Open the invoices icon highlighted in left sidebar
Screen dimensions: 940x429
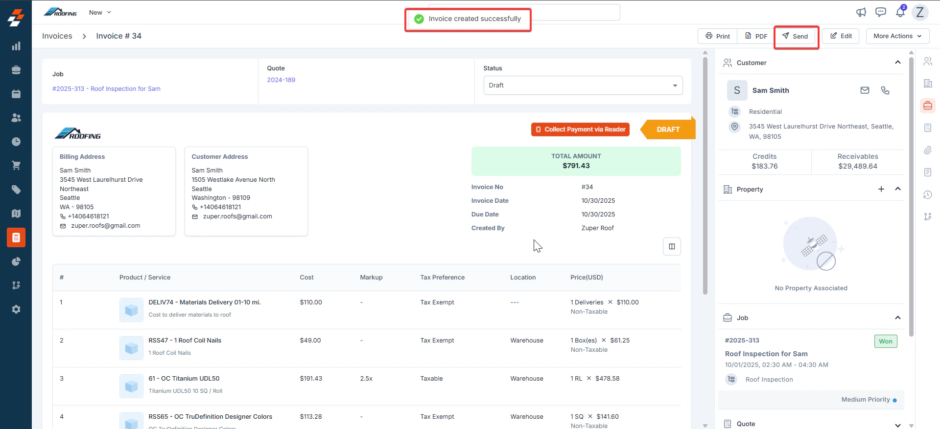[x=16, y=237]
